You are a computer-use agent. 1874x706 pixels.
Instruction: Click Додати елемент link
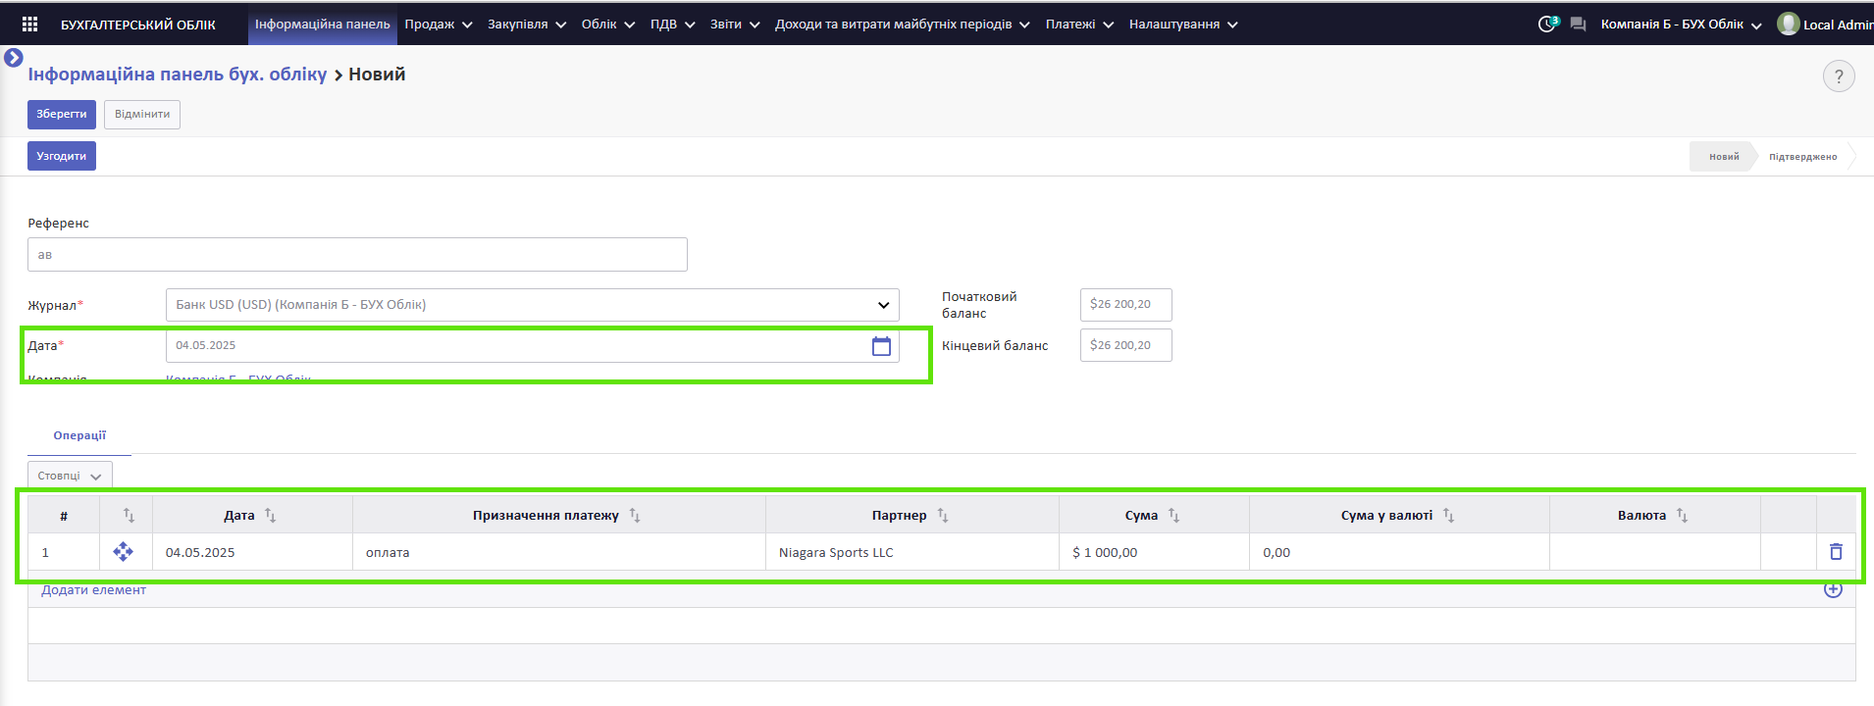[93, 589]
